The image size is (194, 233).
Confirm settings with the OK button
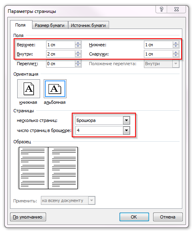[134, 217]
